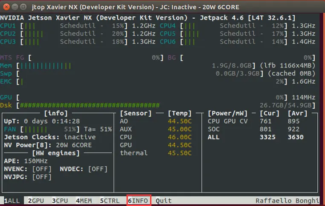325x206 pixels.
Task: Minimize the jtop terminal window
Action: 15,7
